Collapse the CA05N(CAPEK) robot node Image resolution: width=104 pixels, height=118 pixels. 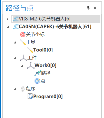8,27
